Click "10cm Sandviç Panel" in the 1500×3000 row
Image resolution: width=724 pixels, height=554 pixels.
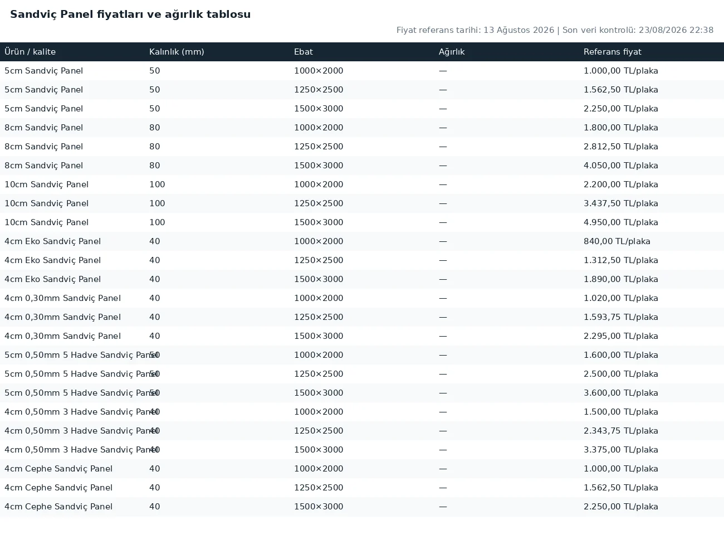(x=47, y=222)
